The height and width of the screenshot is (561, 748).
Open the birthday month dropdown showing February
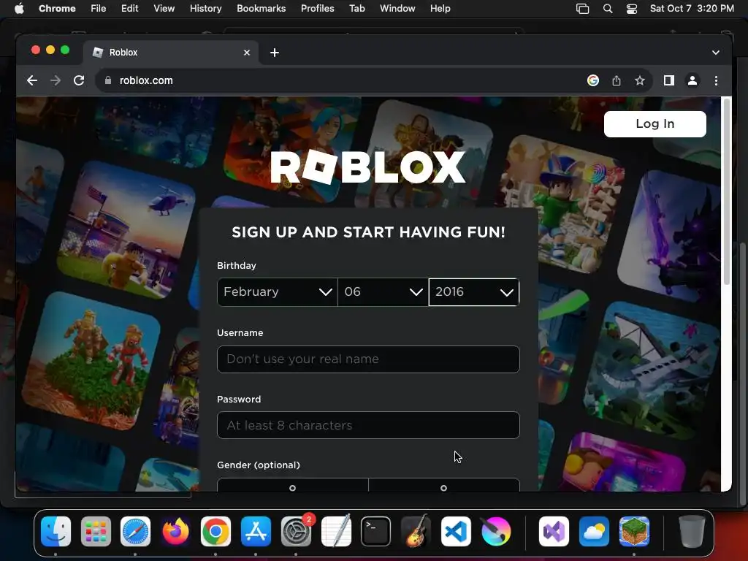tap(277, 292)
